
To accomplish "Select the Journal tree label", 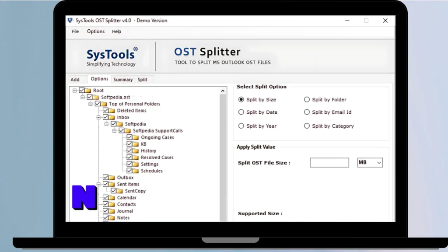I will click(x=125, y=211).
